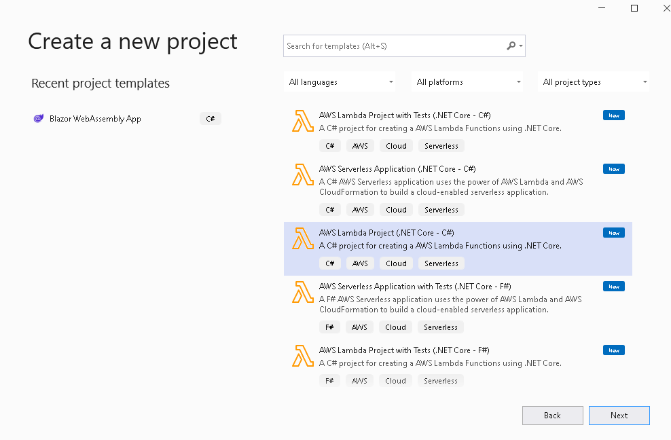Image resolution: width=671 pixels, height=440 pixels.
Task: Click Cloud tag under AWS Lambda Project with Tests C#
Action: pyautogui.click(x=396, y=146)
